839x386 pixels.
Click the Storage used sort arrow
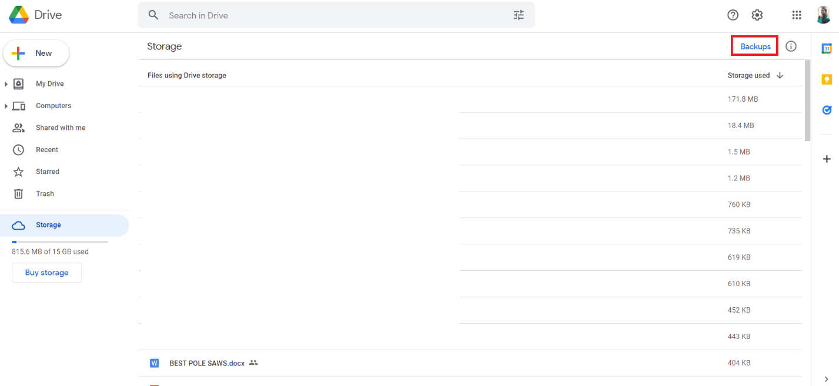point(780,75)
